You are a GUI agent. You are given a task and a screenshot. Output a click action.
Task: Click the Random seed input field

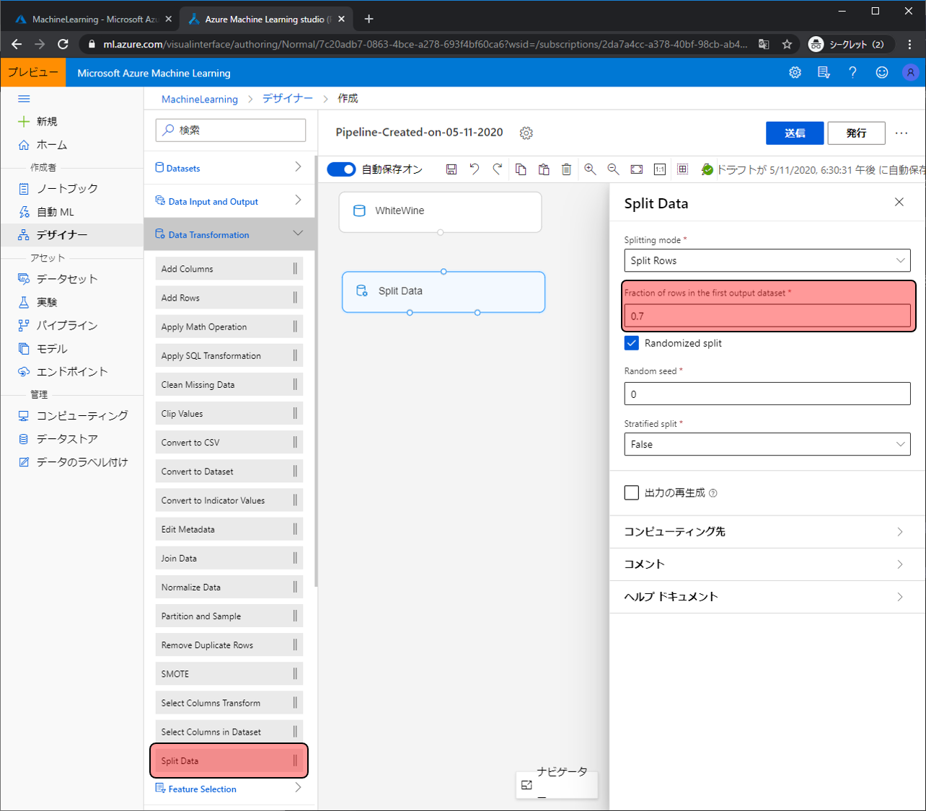767,394
